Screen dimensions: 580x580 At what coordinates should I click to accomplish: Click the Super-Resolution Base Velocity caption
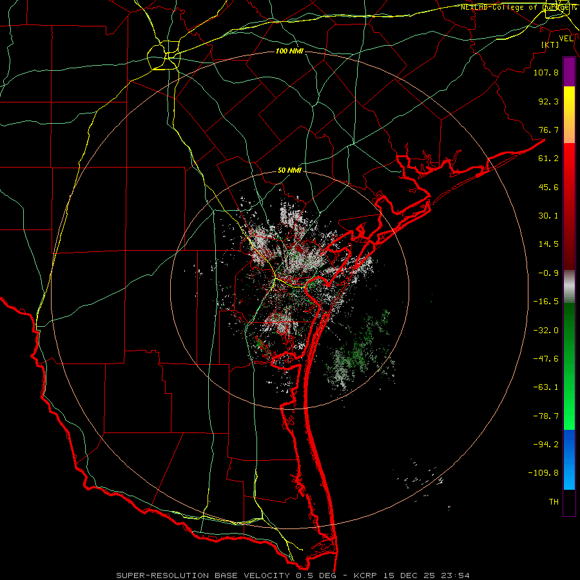coord(293,575)
